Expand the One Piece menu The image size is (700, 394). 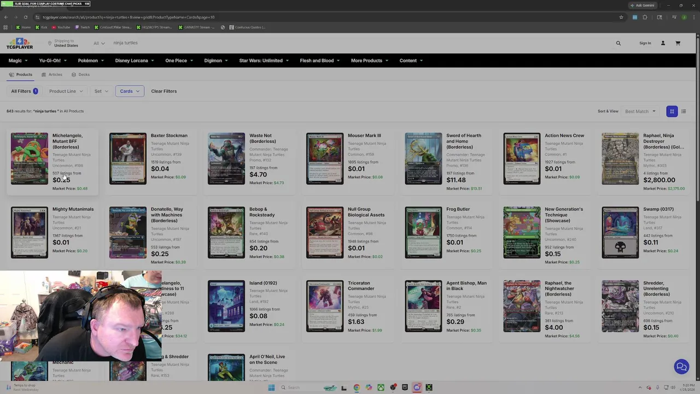pos(179,61)
